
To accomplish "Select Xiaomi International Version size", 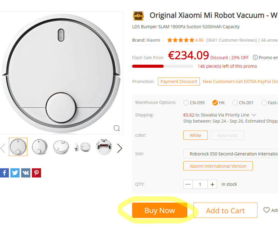I will pyautogui.click(x=218, y=166).
